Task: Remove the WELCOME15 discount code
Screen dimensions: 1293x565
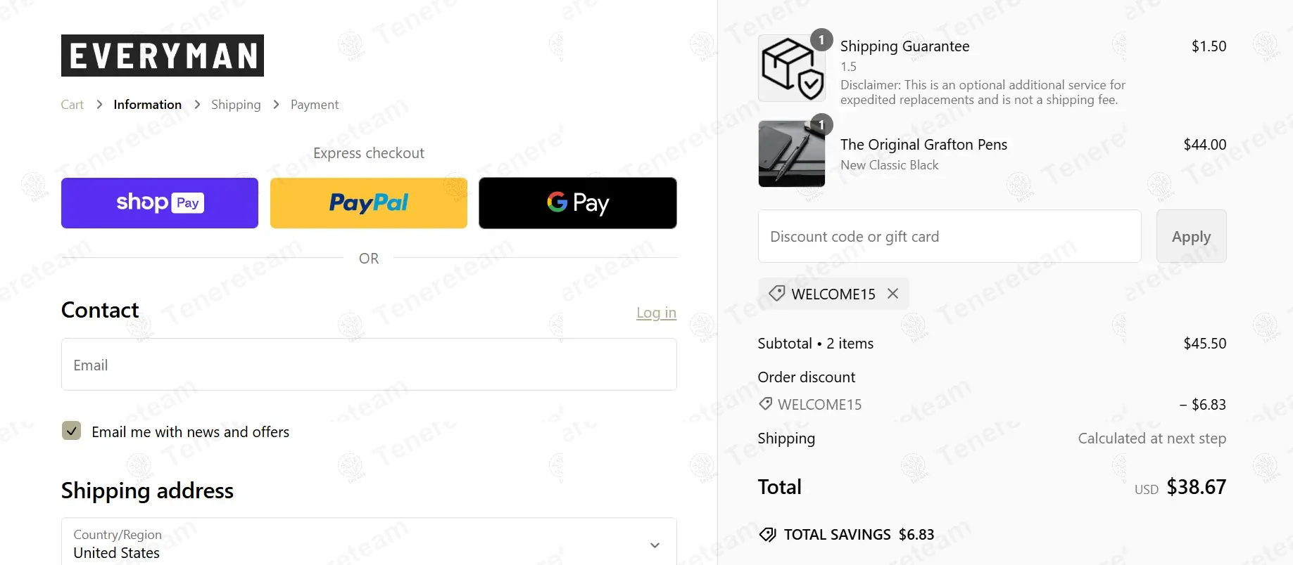Action: click(x=893, y=294)
